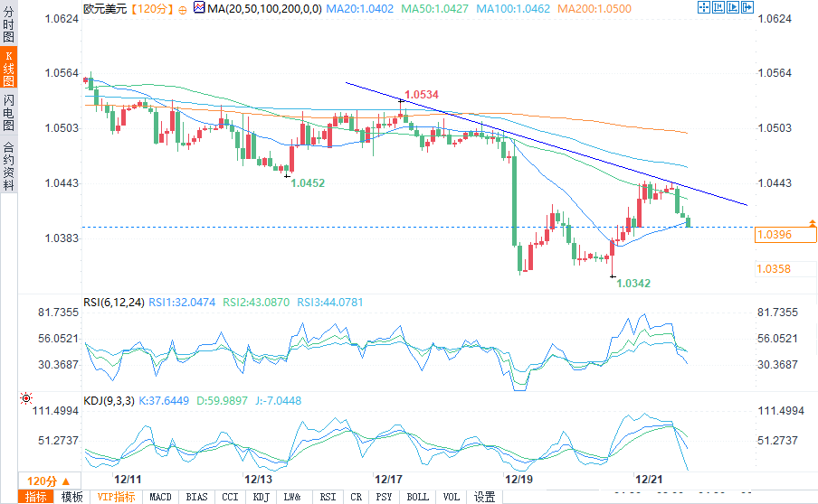Select the BIAS indicator
This screenshot has width=818, height=504.
coord(196,498)
